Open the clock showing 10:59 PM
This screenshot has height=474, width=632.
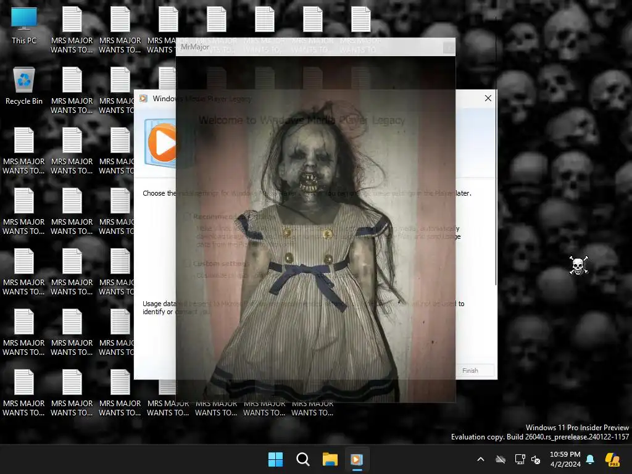pos(565,459)
